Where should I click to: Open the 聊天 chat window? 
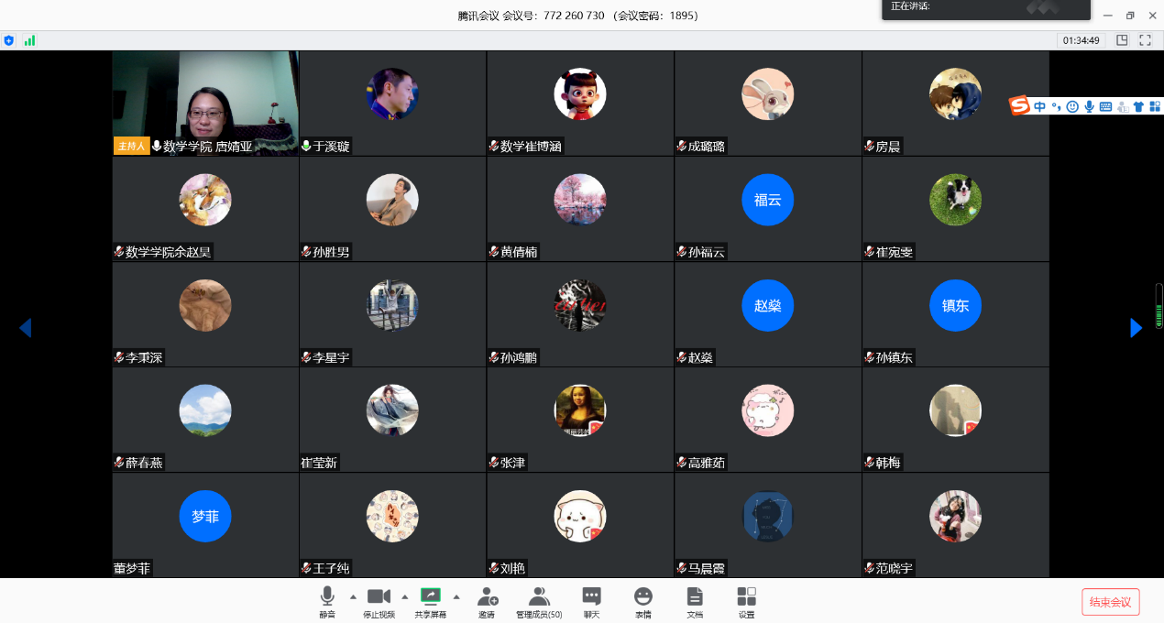pos(591,601)
